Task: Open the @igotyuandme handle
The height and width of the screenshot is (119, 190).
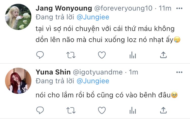Action: tap(98, 72)
